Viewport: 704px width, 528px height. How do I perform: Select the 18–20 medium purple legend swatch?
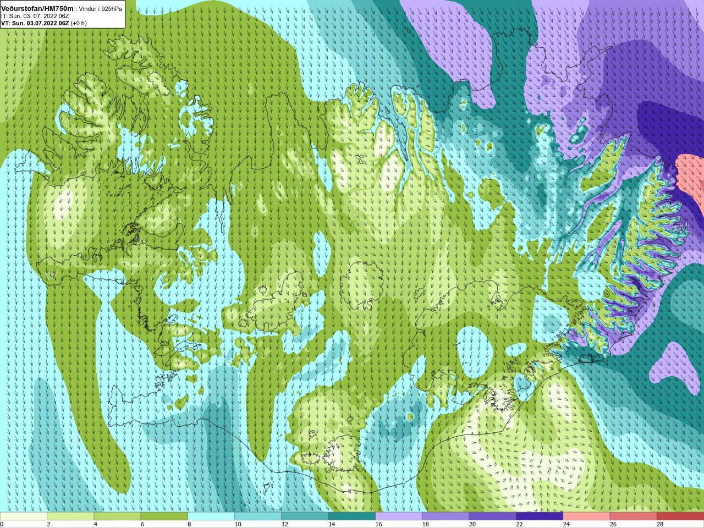point(446,516)
